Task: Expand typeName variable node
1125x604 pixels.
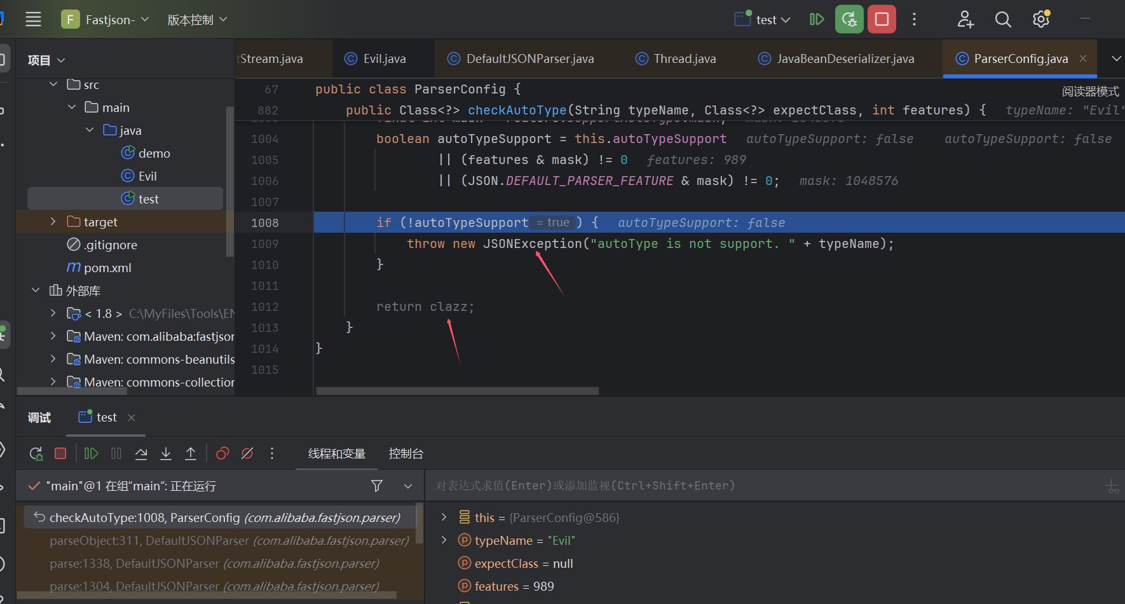Action: 444,540
